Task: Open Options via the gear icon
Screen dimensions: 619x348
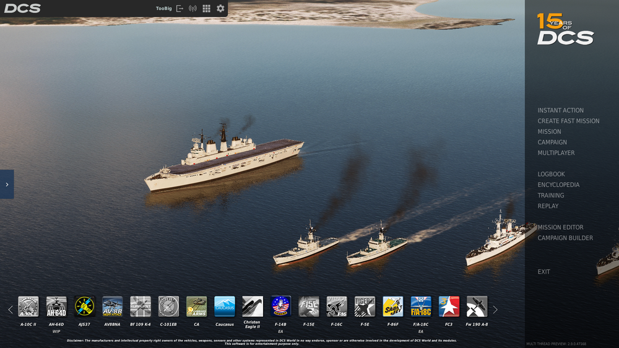Action: coord(220,9)
